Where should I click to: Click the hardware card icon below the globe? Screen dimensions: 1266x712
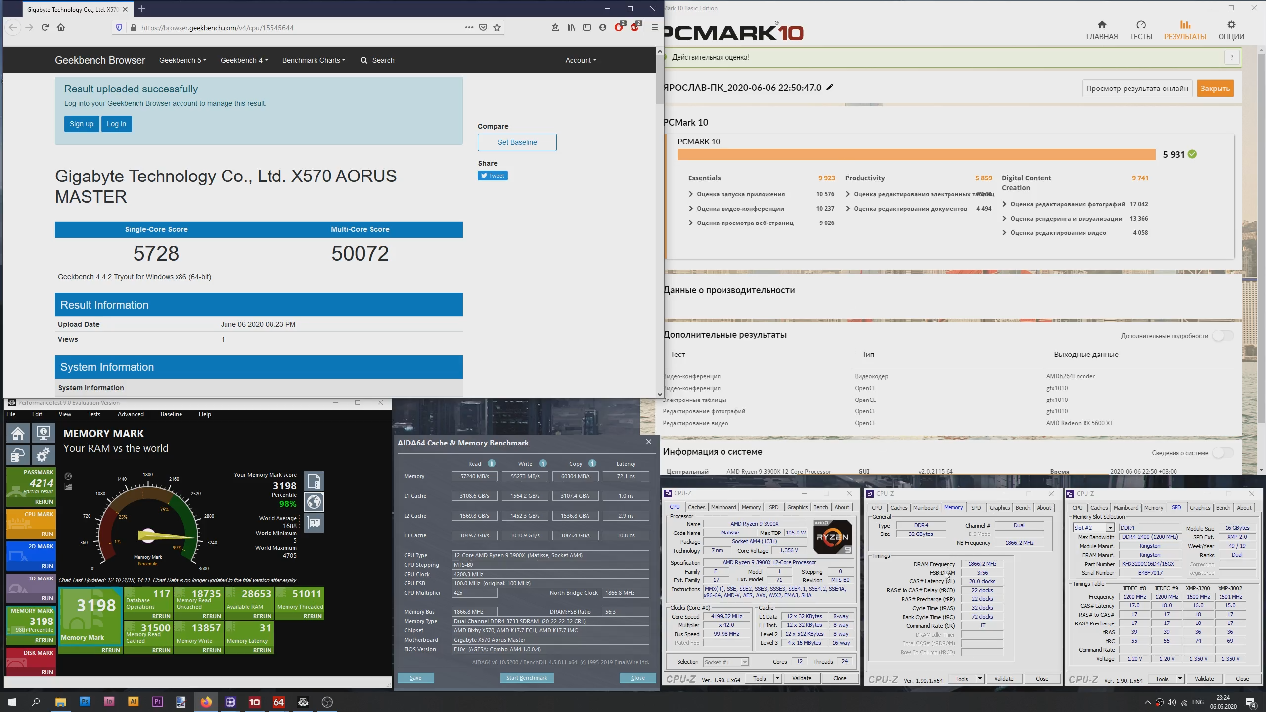[314, 523]
